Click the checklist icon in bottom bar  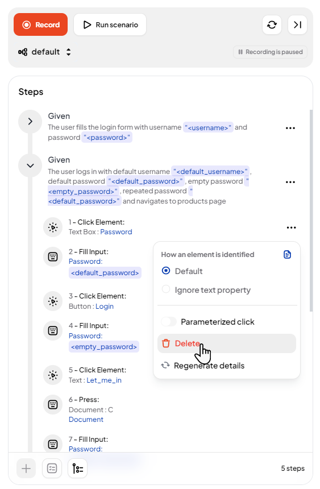point(52,468)
